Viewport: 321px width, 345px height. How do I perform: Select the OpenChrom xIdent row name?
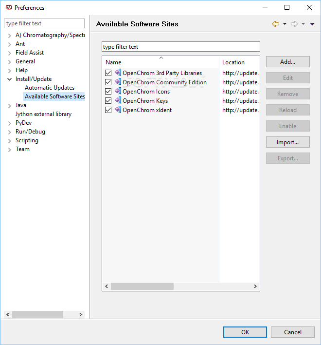coord(147,110)
